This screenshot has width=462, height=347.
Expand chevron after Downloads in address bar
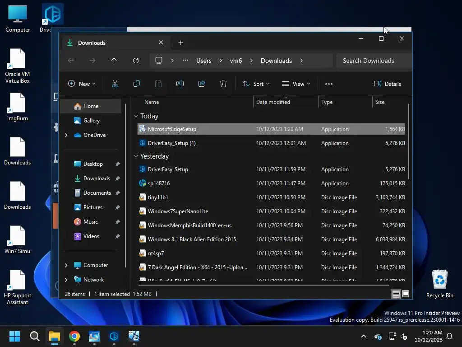tap(301, 61)
